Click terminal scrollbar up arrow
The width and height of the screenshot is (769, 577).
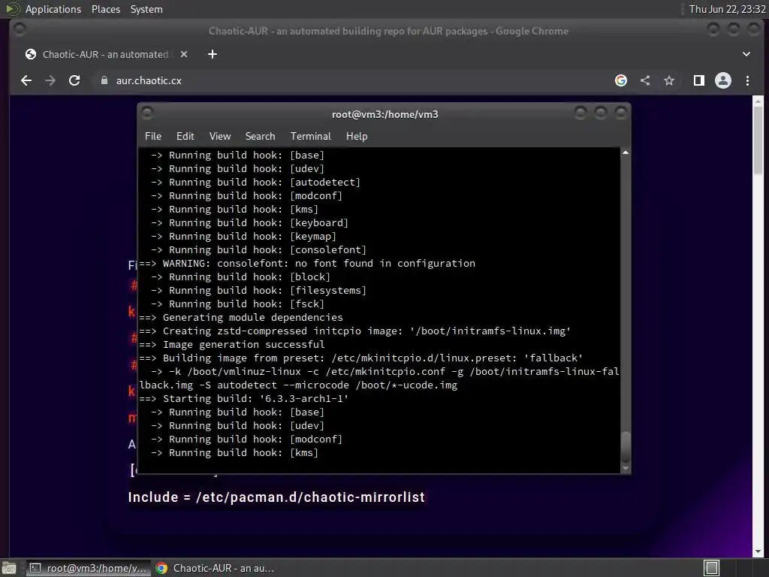tap(626, 153)
